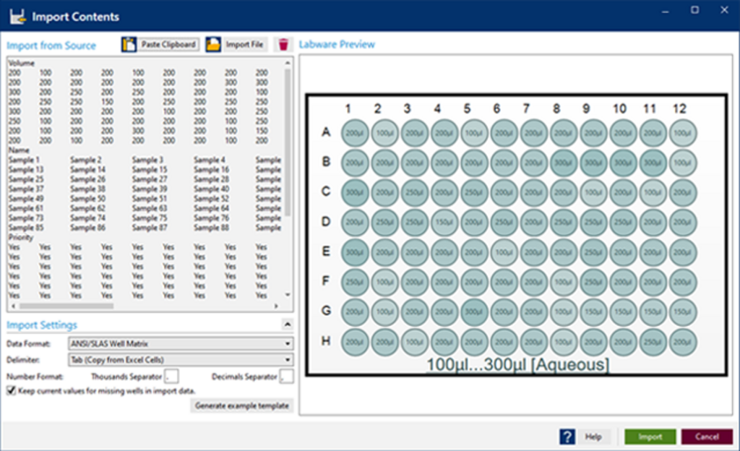Select well H11 in the plate preview
This screenshot has width=740, height=451.
click(653, 342)
